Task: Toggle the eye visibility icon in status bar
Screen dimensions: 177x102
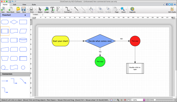Action: (122, 100)
